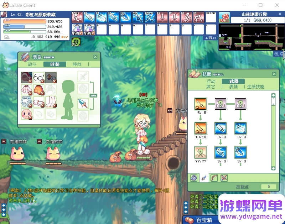This screenshot has height=224, width=285.
Task: Click the blue dagger weapon slot
Action: click(83, 103)
